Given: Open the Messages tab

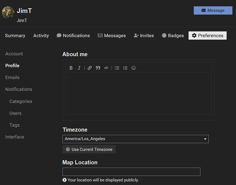Looking at the screenshot, I should pyautogui.click(x=112, y=36).
